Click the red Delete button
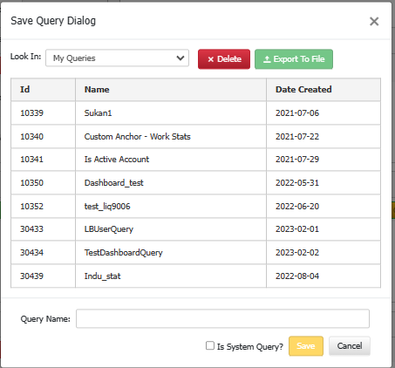The height and width of the screenshot is (368, 395). (224, 59)
